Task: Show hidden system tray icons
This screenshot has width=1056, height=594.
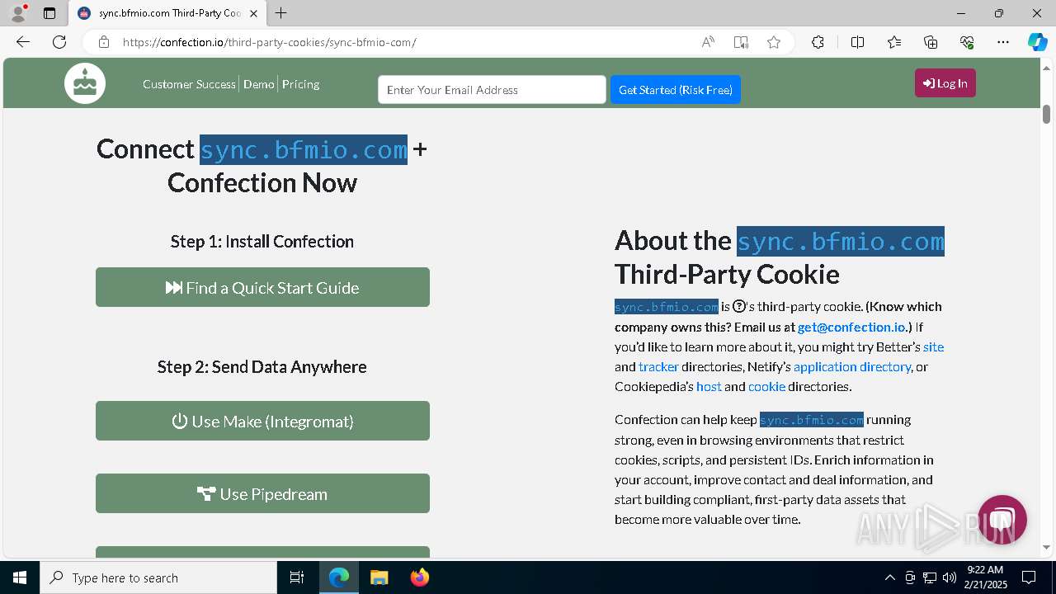Action: tap(889, 577)
